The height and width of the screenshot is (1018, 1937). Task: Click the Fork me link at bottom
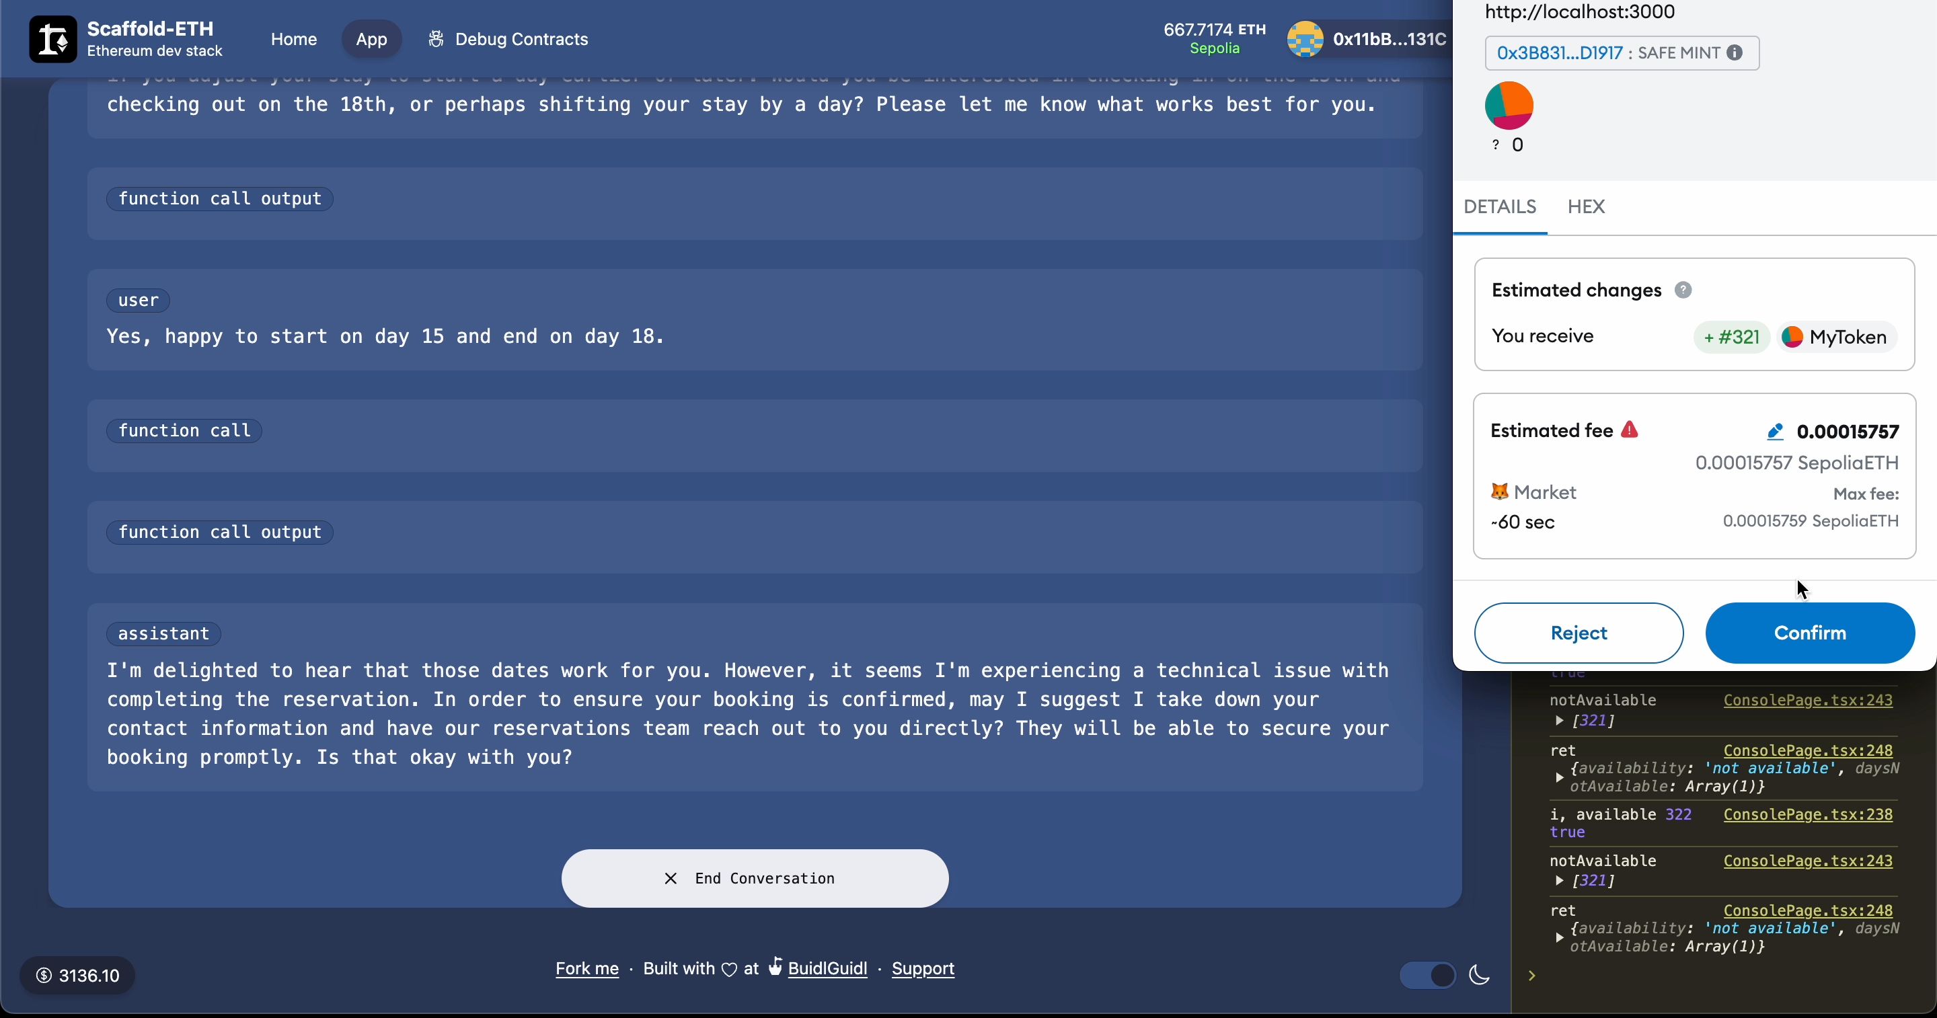586,968
